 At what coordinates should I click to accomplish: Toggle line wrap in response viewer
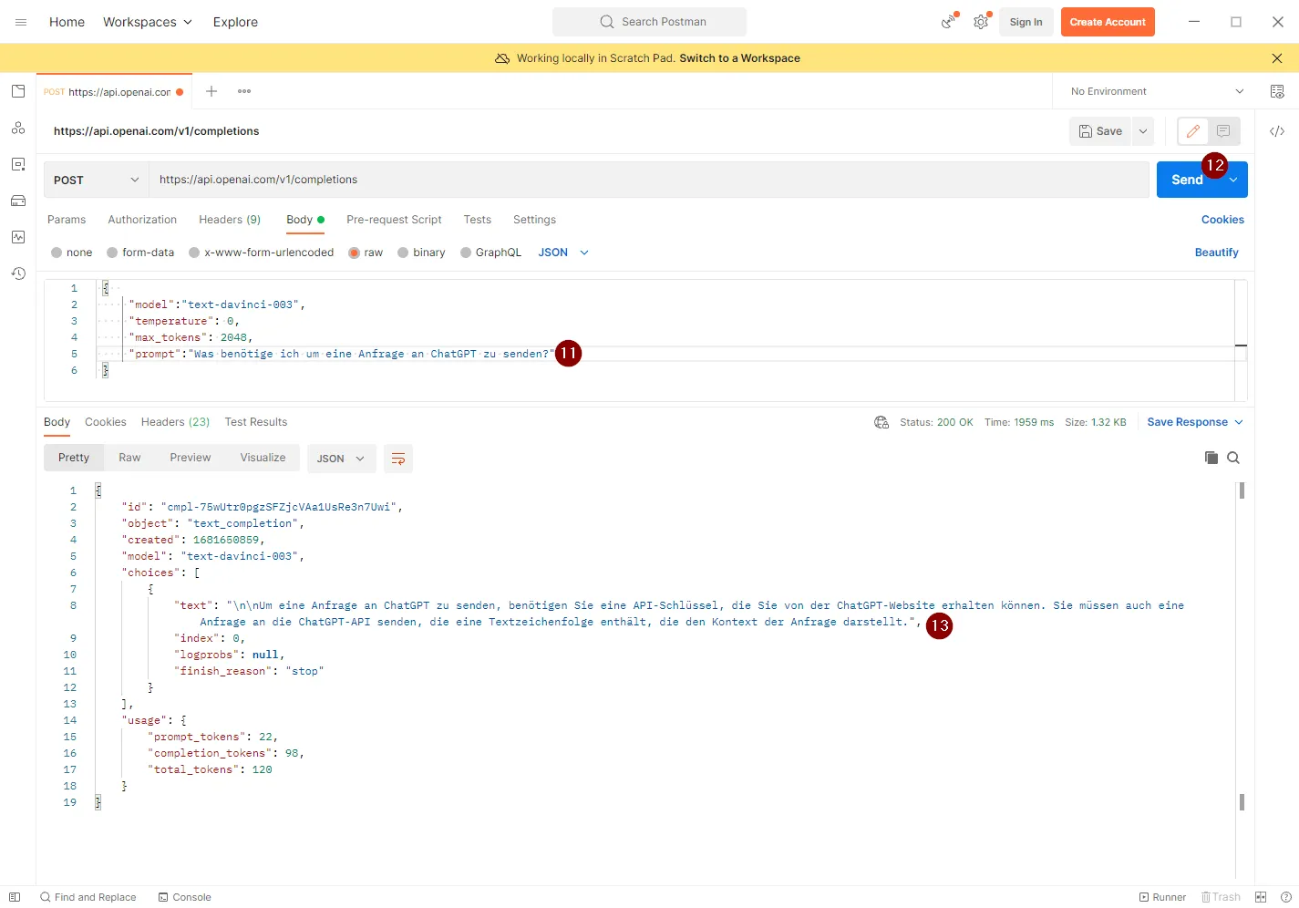[398, 459]
